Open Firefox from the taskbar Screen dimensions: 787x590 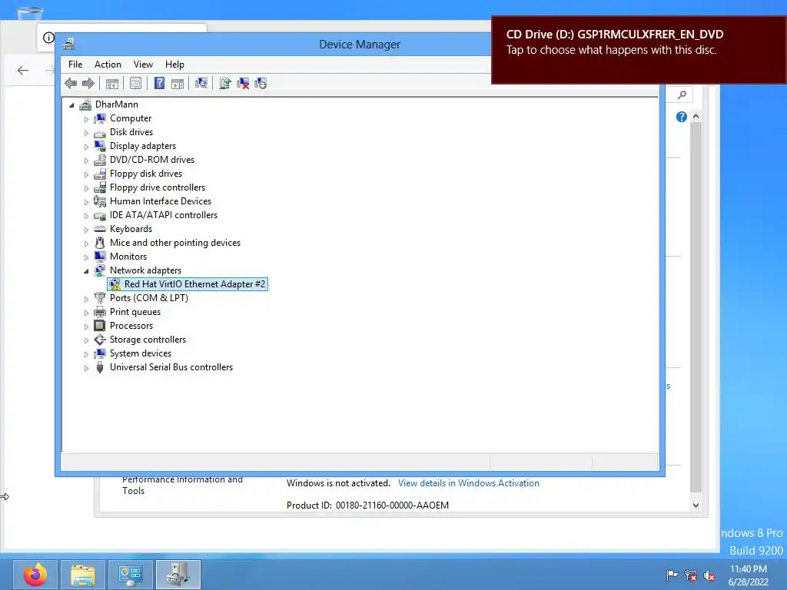click(35, 575)
